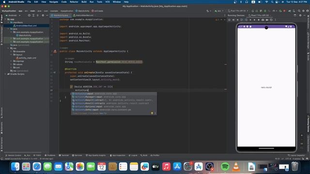Image resolution: width=310 pixels, height=174 pixels.
Task: Open the Build menu in the menu bar
Action: (84, 2)
